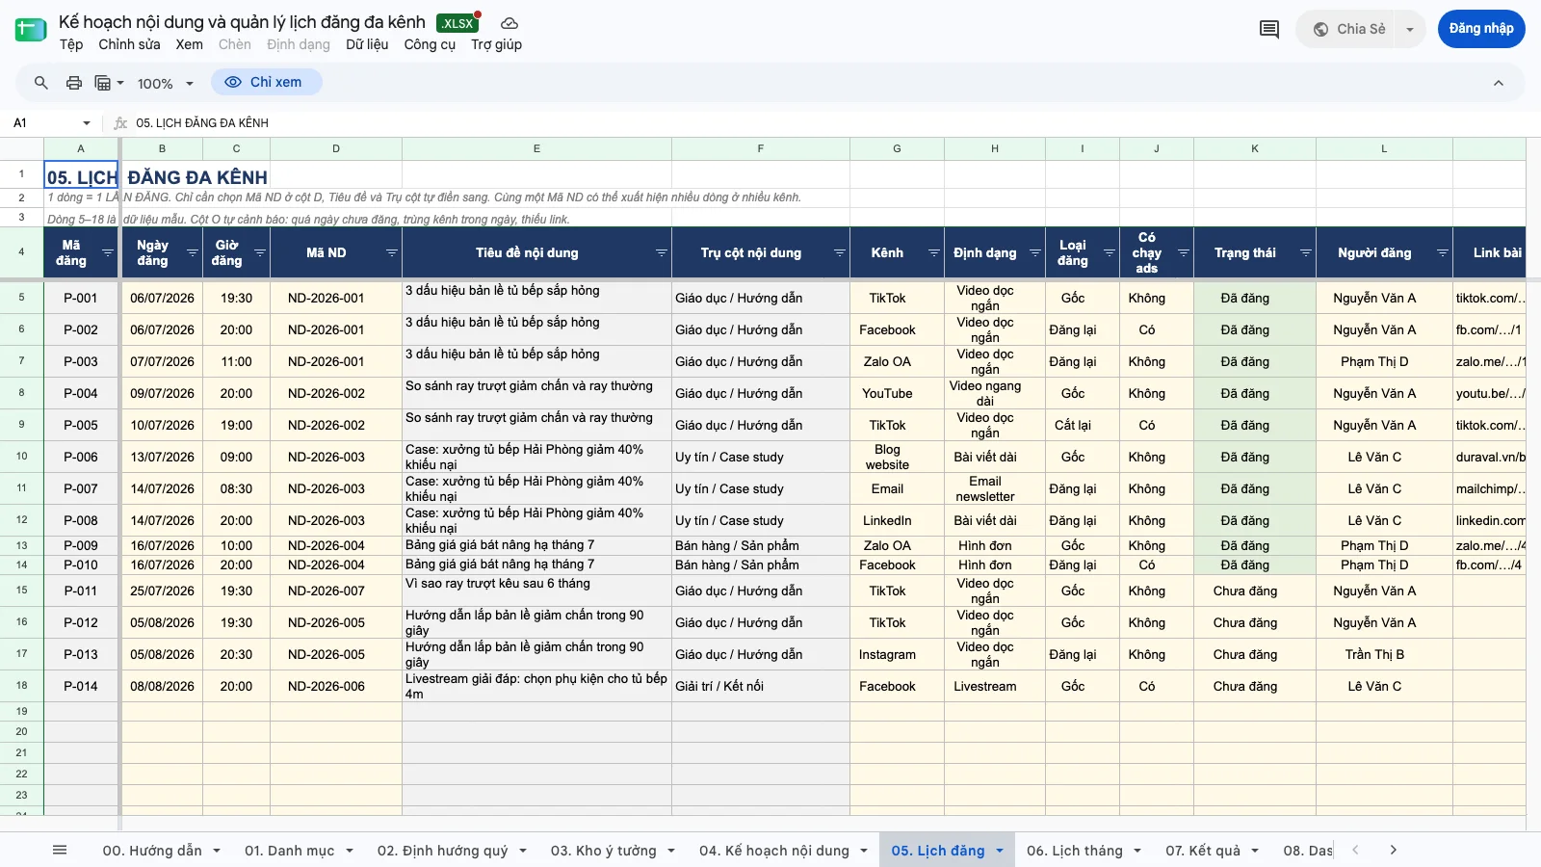Open filter on Kênh column header
Viewport: 1541px width, 867px height.
click(933, 253)
